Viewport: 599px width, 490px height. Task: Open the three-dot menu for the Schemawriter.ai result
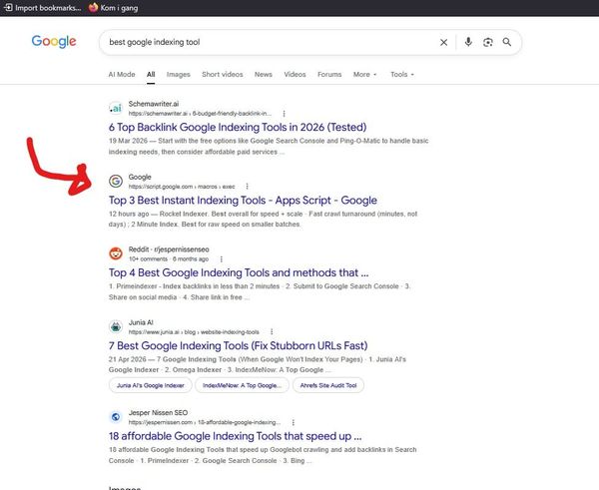284,114
